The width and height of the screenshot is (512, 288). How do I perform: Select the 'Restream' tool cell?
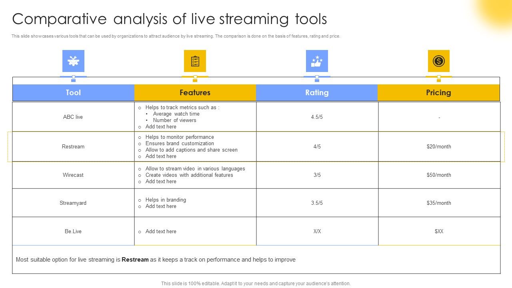[x=73, y=146]
